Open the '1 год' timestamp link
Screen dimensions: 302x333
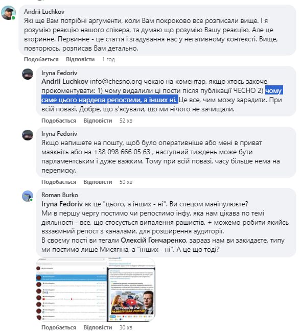(x=108, y=59)
